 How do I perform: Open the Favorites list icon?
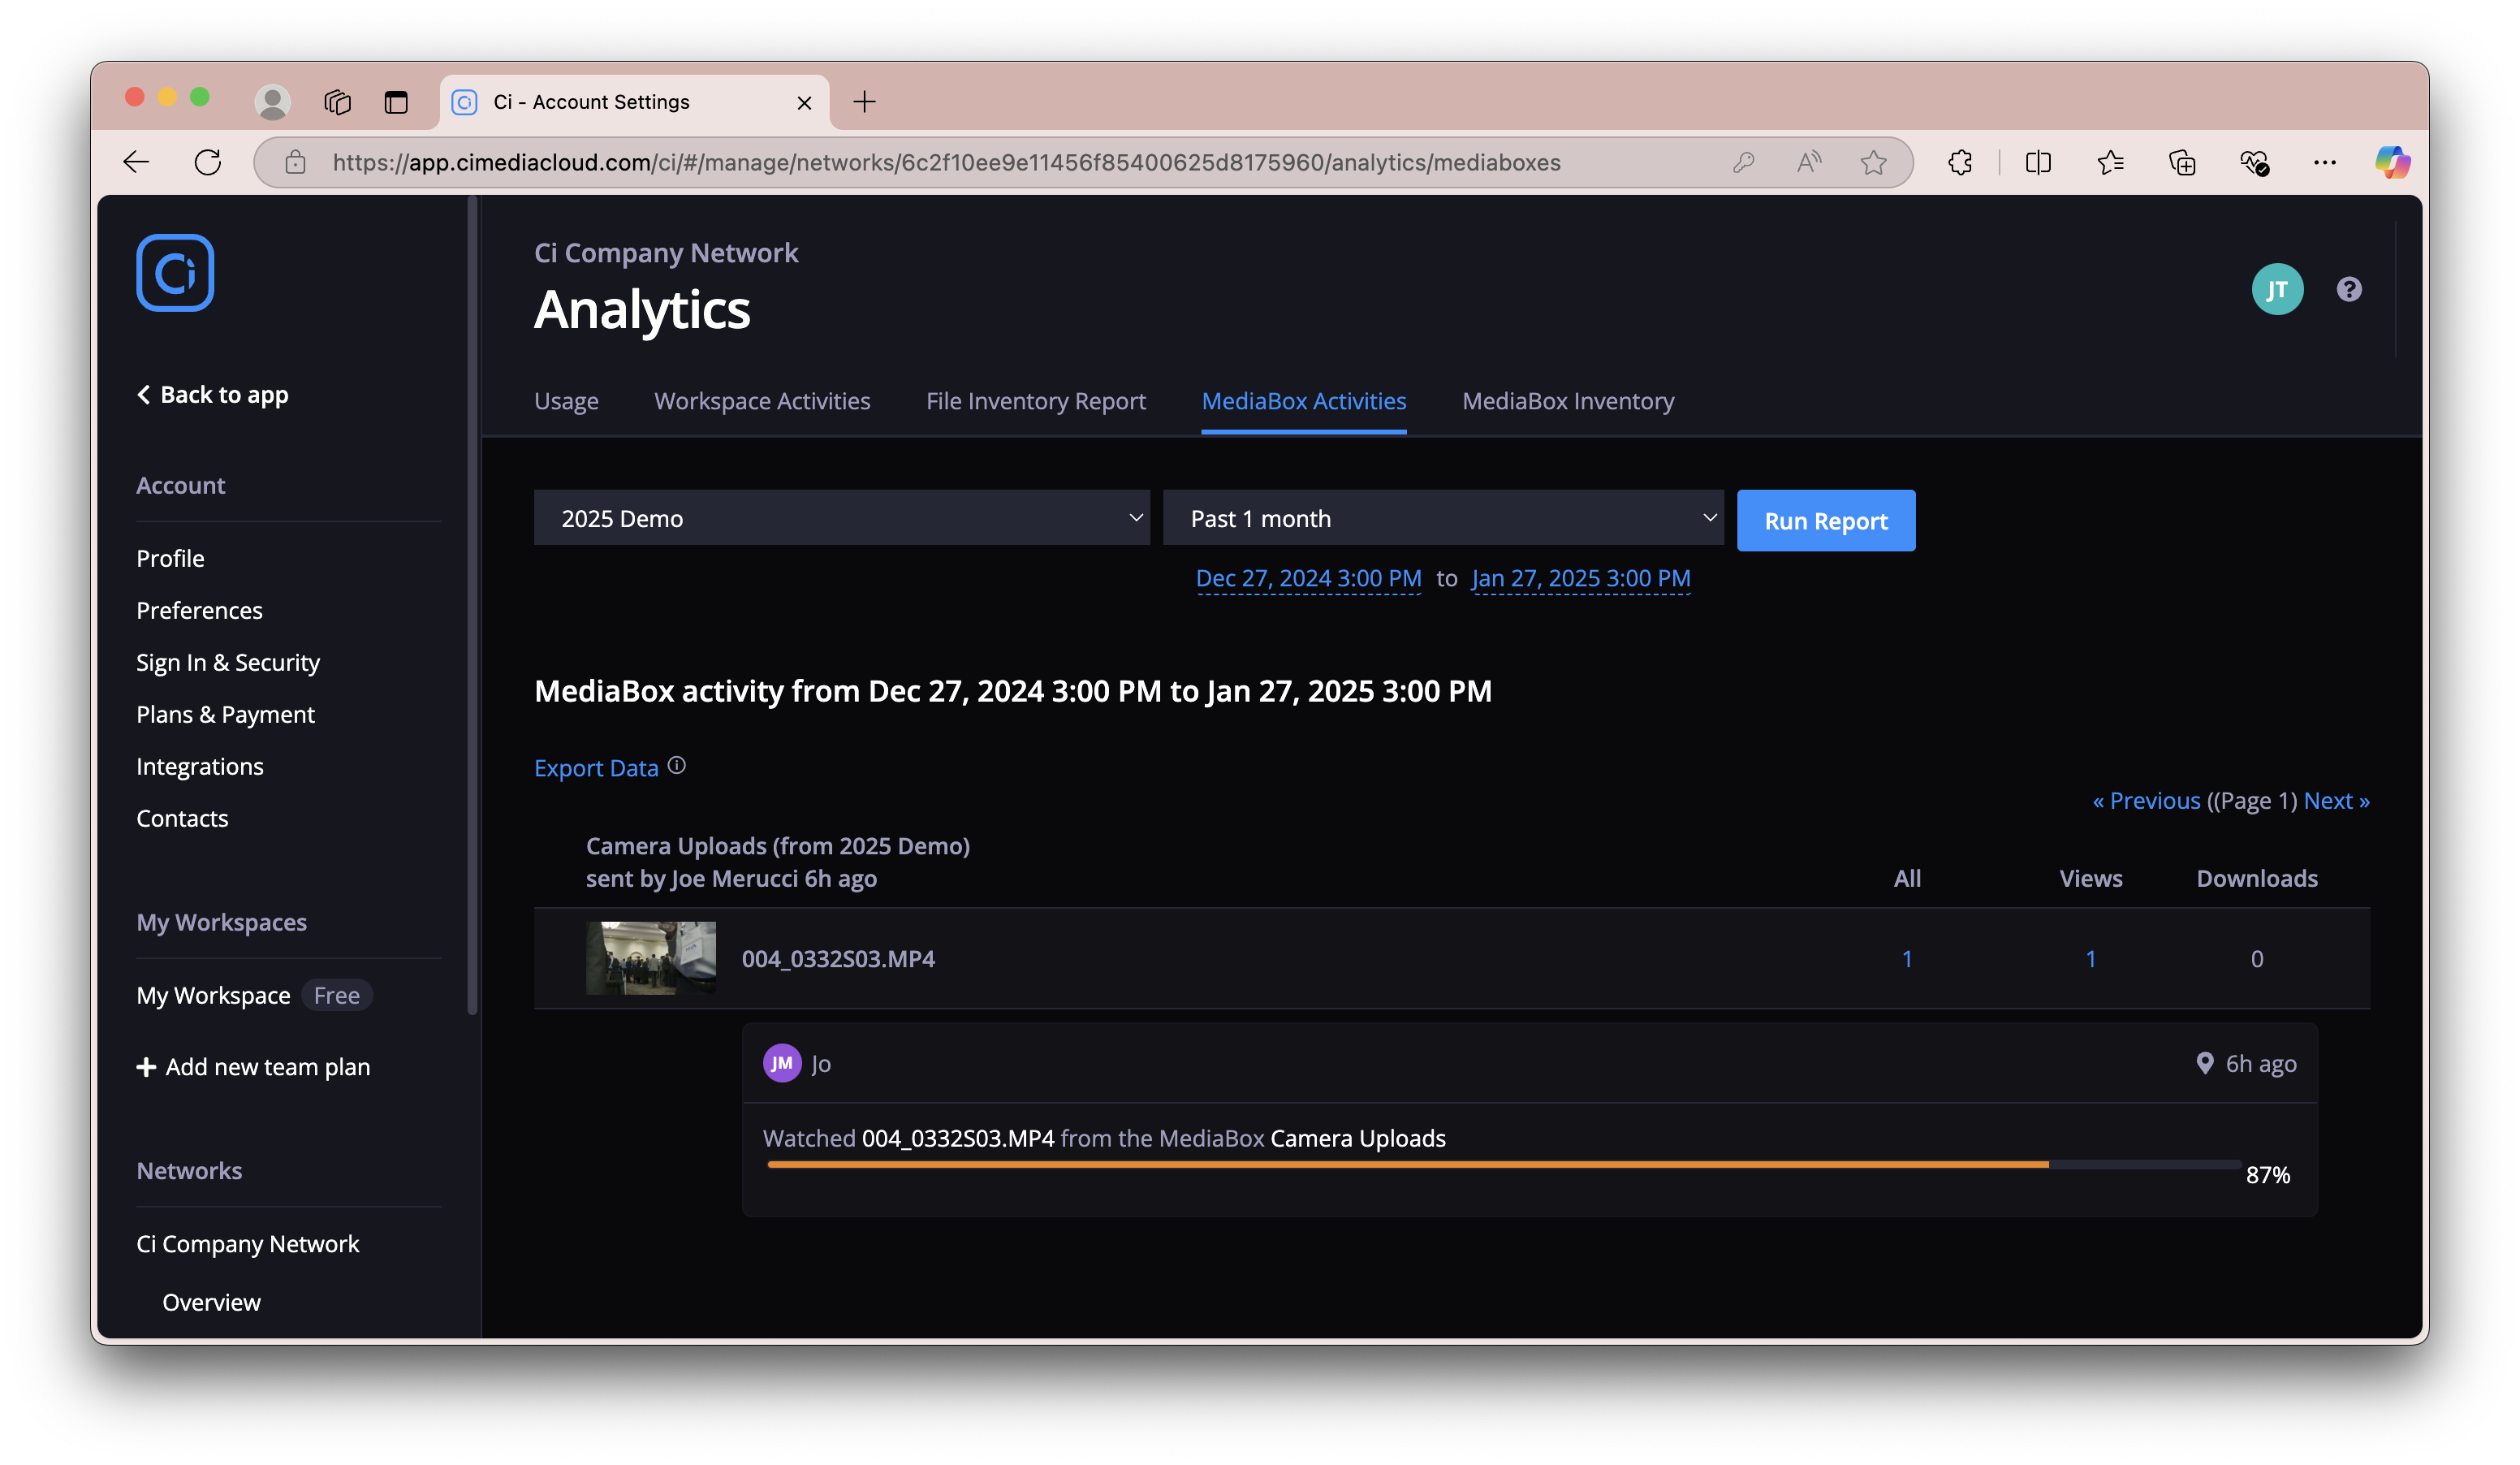tap(2110, 162)
